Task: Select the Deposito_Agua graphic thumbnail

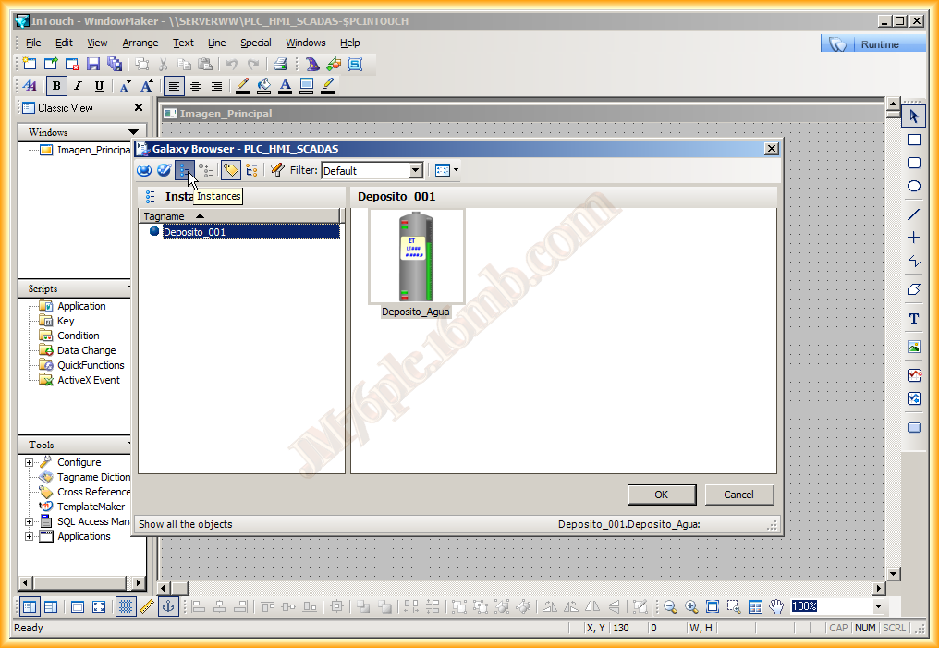Action: (x=416, y=258)
